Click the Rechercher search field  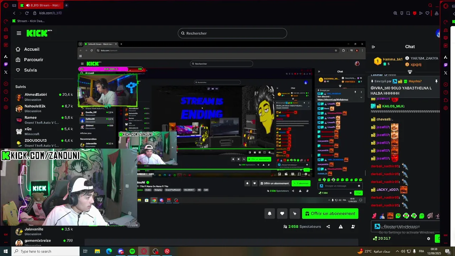[x=232, y=33]
